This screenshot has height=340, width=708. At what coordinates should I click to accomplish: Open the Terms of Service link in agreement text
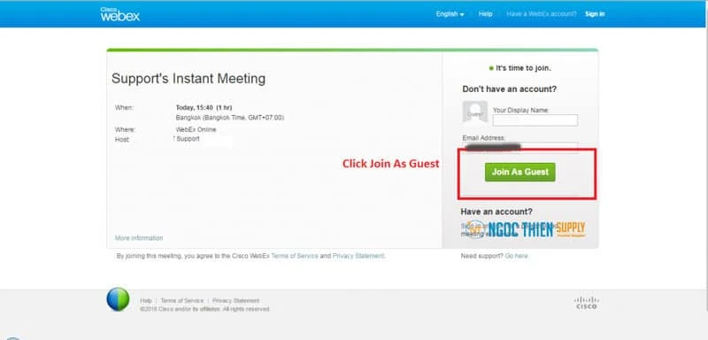point(295,256)
